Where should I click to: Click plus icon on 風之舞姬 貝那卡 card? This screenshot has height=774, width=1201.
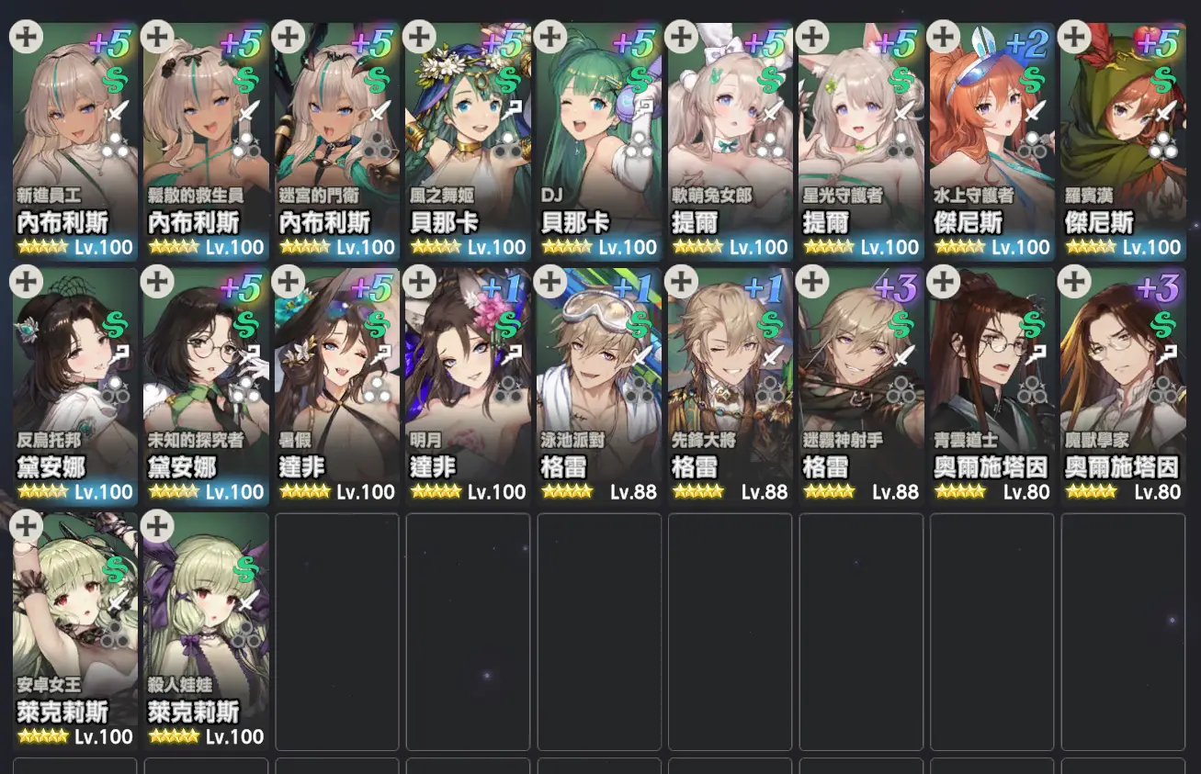[419, 38]
